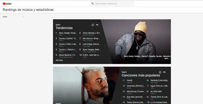203x104 pixels.
Task: Open trending video 'KHEA - Ayer Me LL...'
Action: pyautogui.click(x=91, y=55)
